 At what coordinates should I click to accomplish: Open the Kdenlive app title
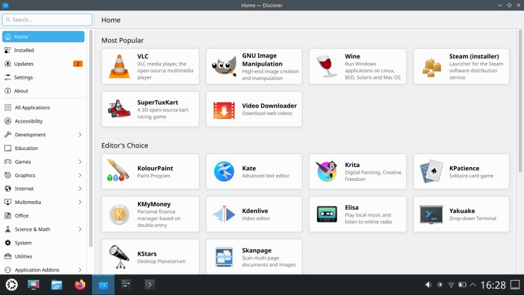(x=255, y=210)
